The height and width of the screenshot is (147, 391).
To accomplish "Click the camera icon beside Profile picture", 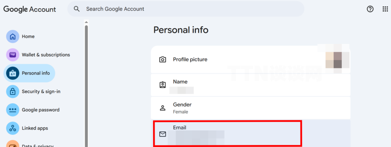I will pos(163,59).
